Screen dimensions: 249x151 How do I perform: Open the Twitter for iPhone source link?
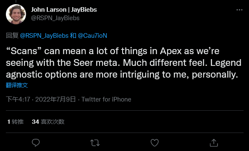coord(106,99)
